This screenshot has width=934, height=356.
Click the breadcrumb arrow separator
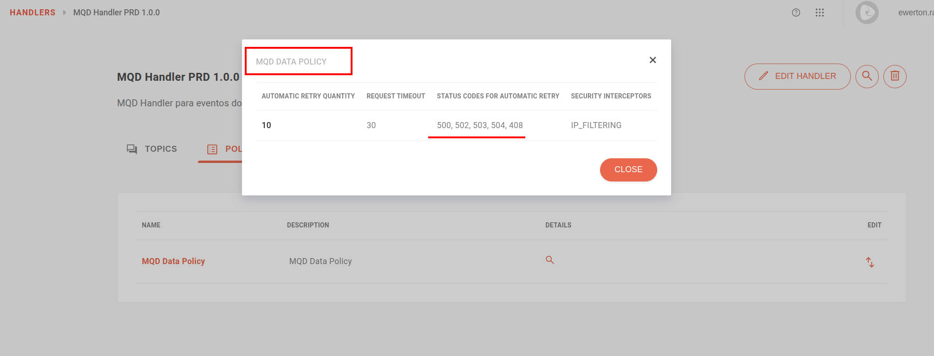point(65,13)
